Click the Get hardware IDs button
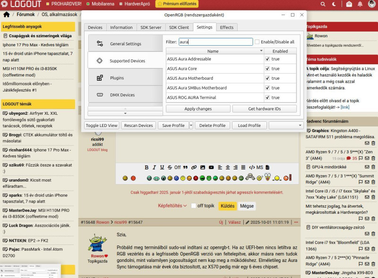378x278 pixels. click(265, 109)
